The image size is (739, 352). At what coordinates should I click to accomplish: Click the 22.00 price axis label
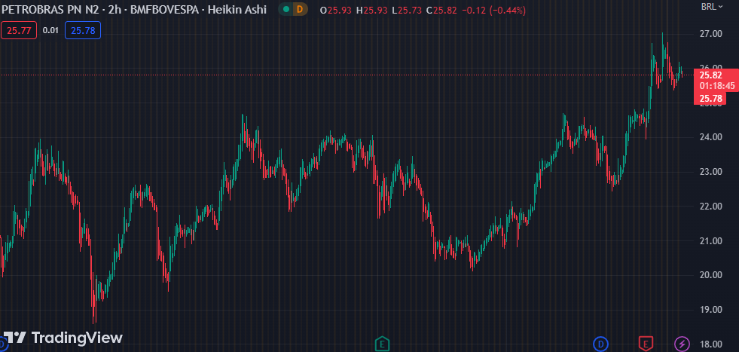point(710,207)
